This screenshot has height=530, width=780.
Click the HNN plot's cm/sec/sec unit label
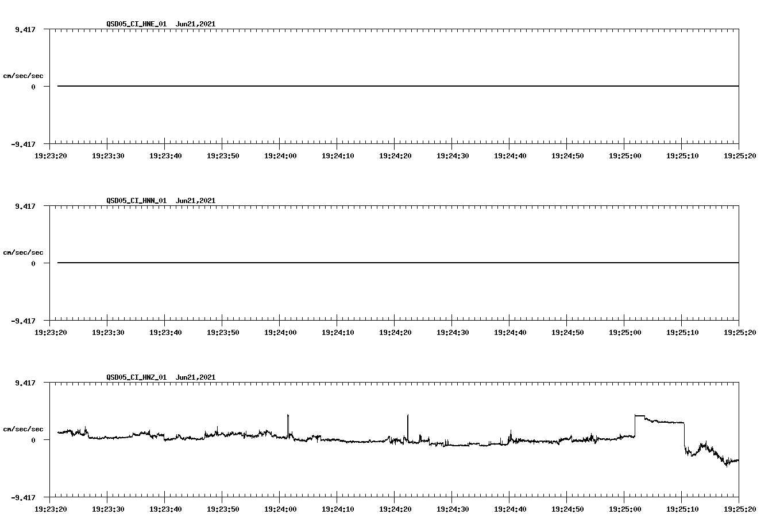23,252
